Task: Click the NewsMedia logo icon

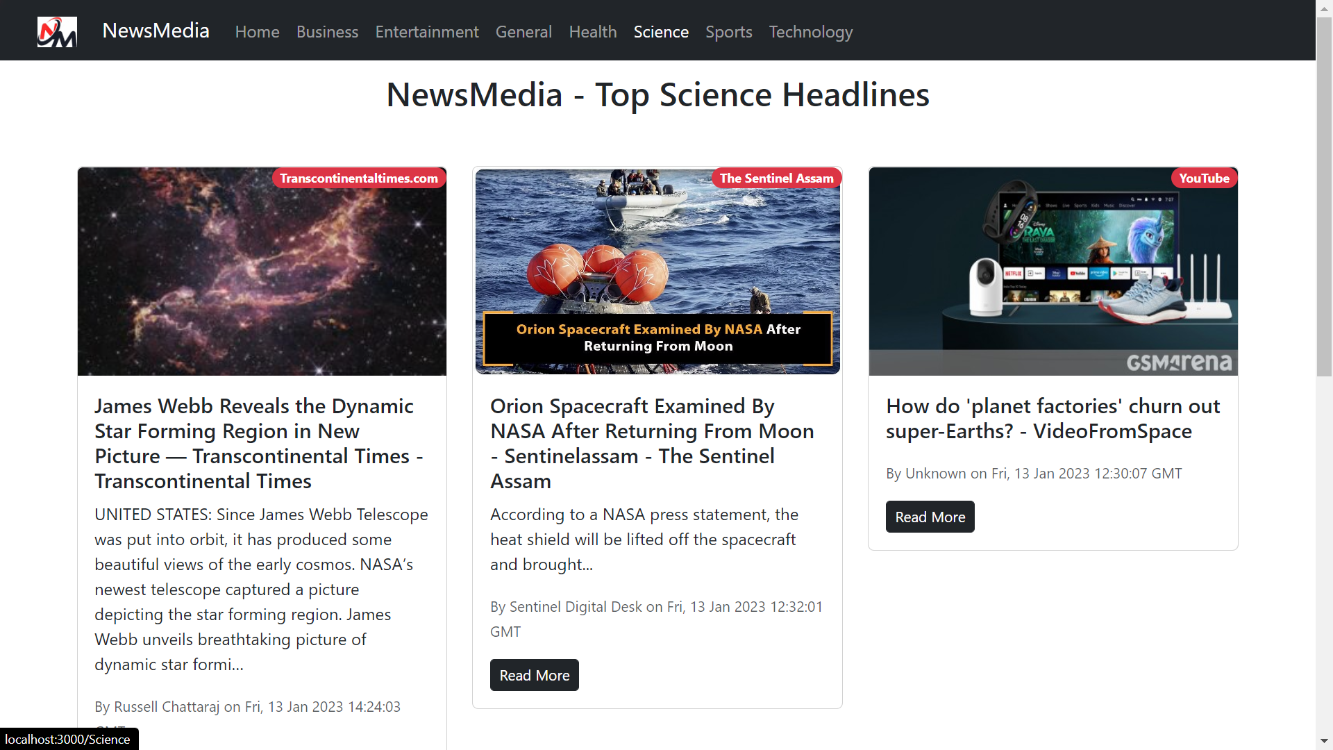Action: pos(57,32)
